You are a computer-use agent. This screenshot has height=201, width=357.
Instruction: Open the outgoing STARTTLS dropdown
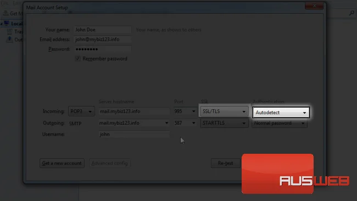tap(224, 123)
